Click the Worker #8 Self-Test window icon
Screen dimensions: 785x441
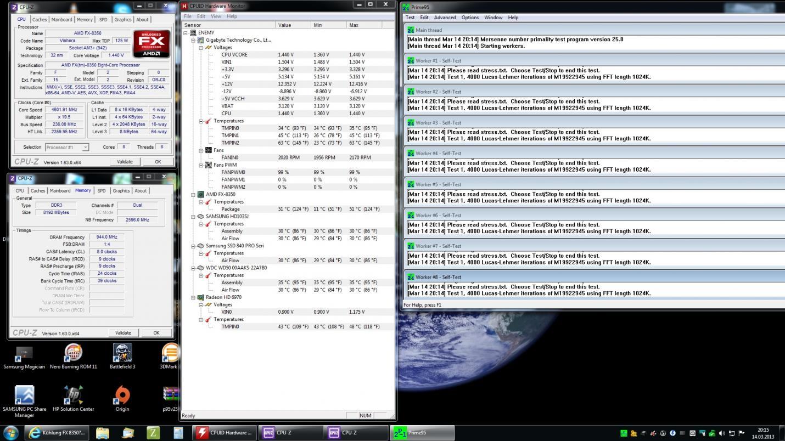pos(411,277)
